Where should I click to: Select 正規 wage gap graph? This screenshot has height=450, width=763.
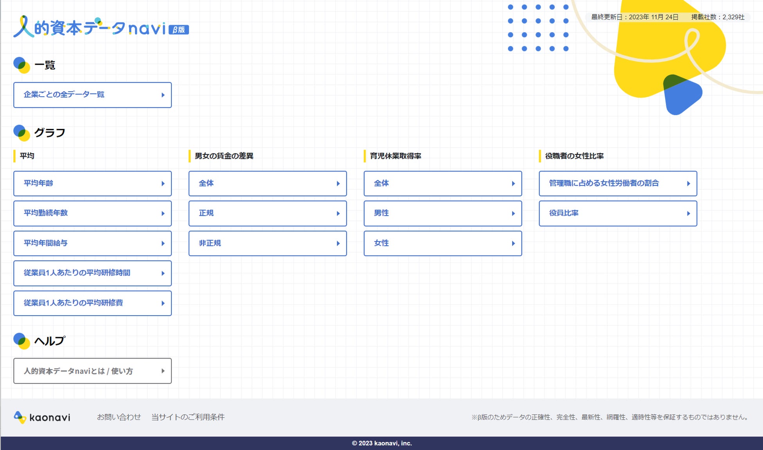pyautogui.click(x=267, y=213)
